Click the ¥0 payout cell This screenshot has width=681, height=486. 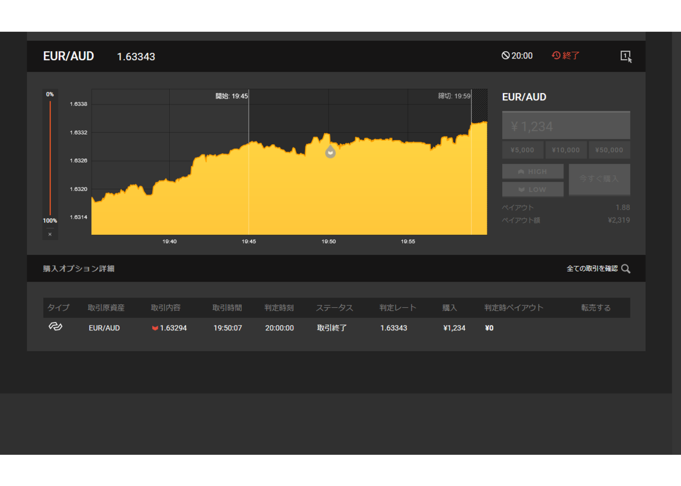click(x=489, y=328)
